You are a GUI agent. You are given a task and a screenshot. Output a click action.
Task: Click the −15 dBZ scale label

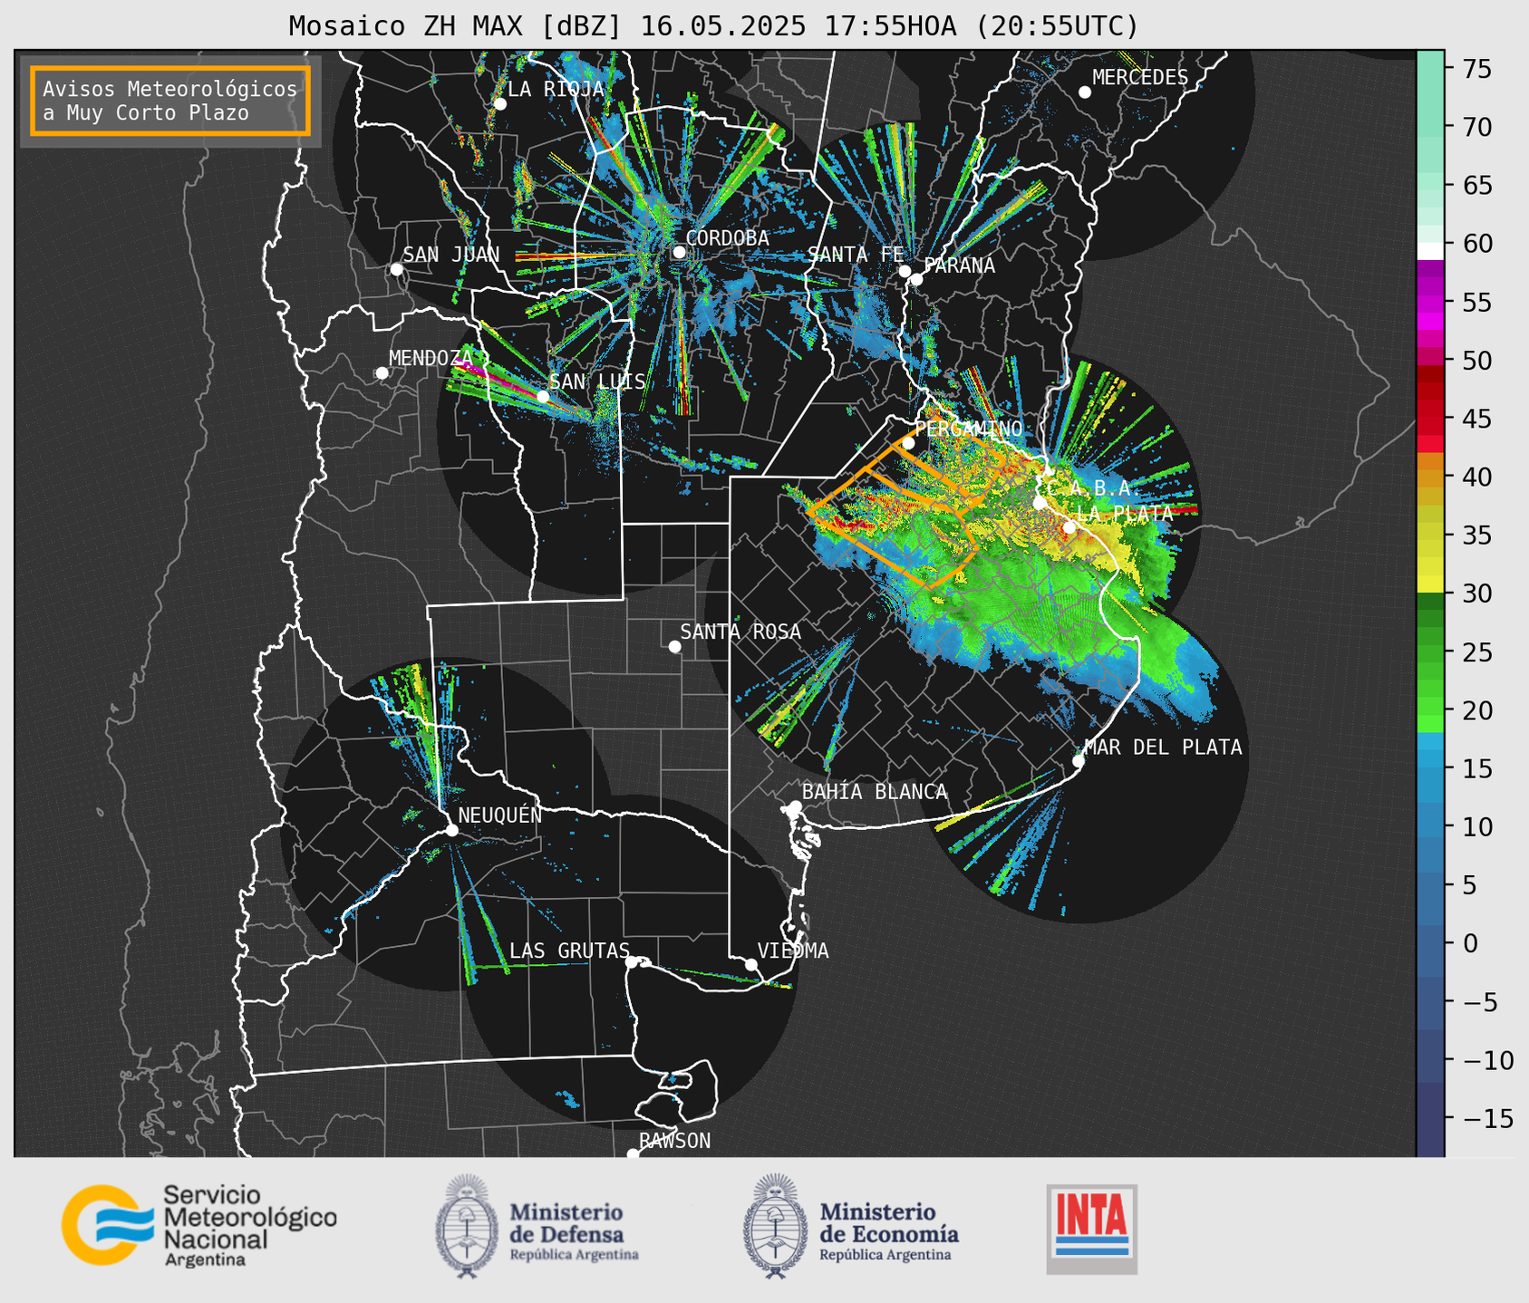tap(1488, 1118)
